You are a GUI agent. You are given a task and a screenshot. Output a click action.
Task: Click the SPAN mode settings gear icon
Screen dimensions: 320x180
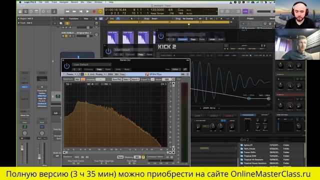(173, 79)
